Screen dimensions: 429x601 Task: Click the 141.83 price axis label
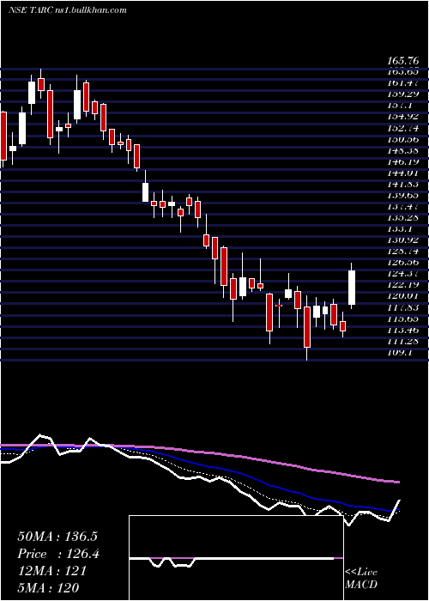(403, 184)
